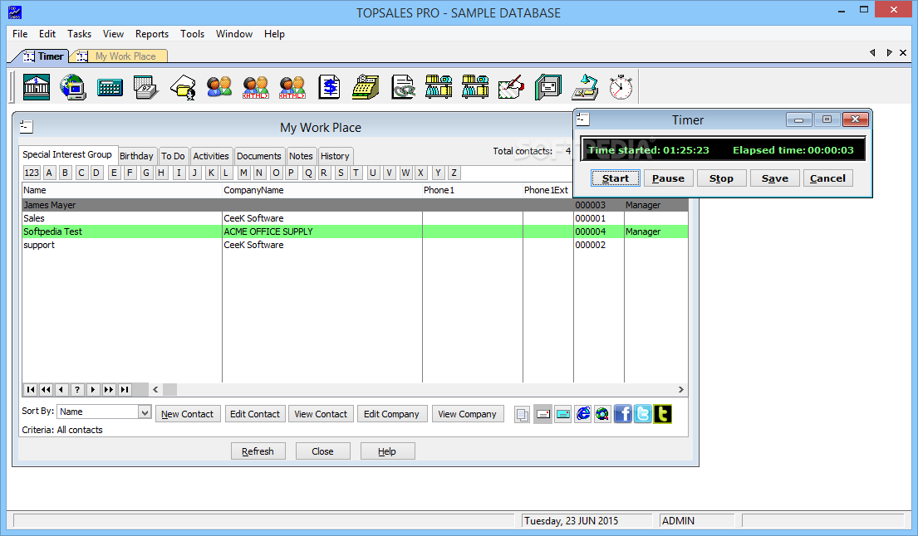
Task: Click the Edit Company button
Action: coord(391,414)
